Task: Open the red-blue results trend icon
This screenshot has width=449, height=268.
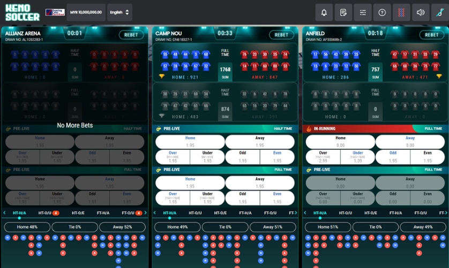Action: [x=401, y=12]
